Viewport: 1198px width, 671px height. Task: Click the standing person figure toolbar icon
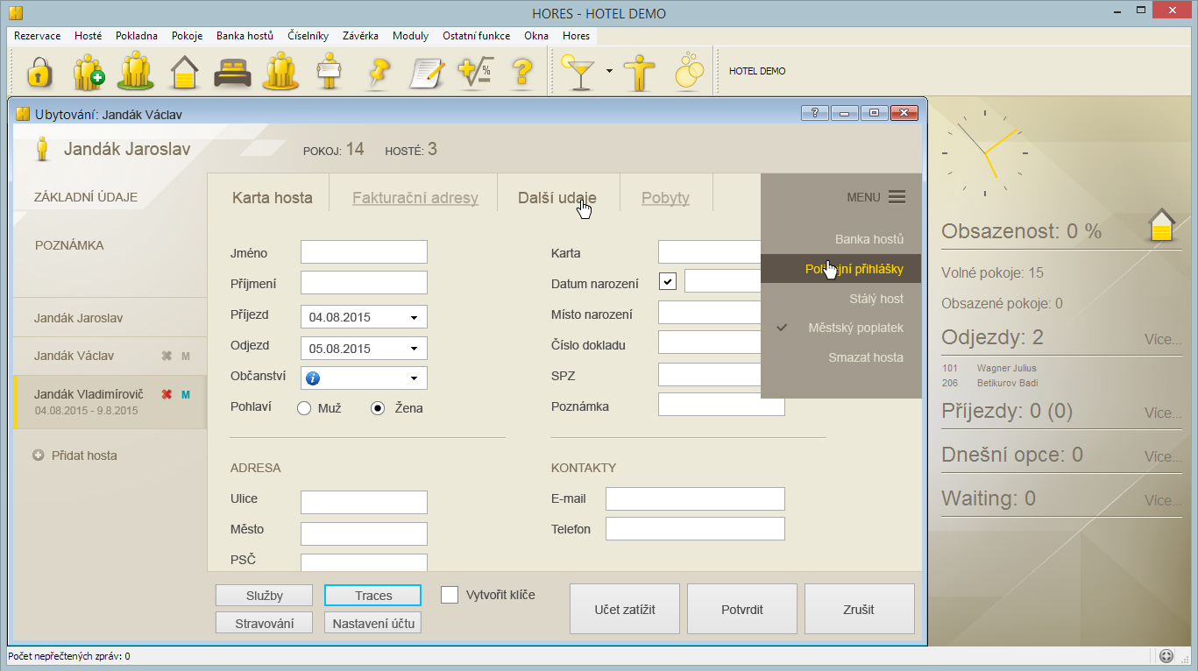[640, 72]
